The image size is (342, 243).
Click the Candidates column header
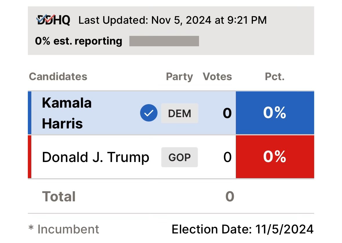click(58, 77)
